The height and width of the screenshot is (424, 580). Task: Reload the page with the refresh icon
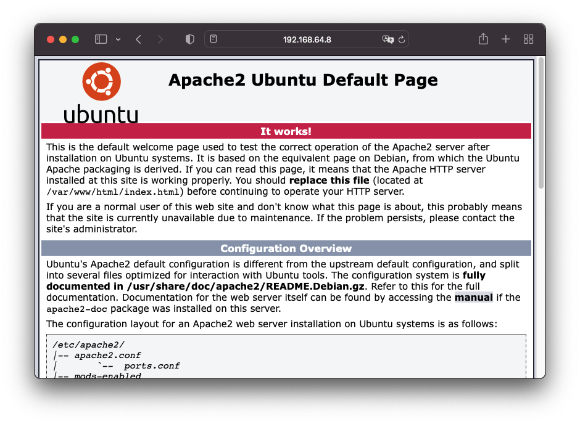click(x=402, y=39)
